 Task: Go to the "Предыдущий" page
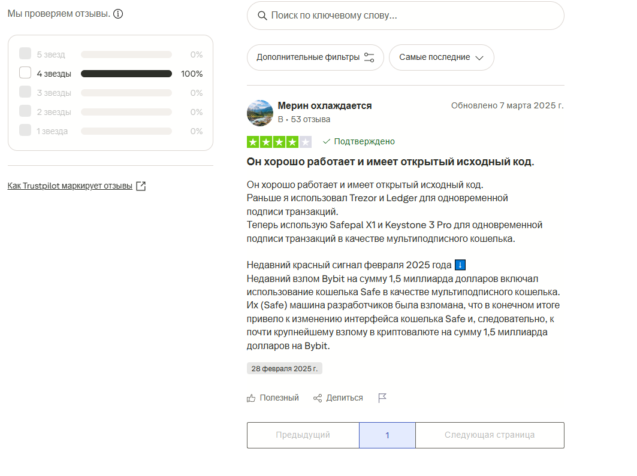click(x=303, y=435)
